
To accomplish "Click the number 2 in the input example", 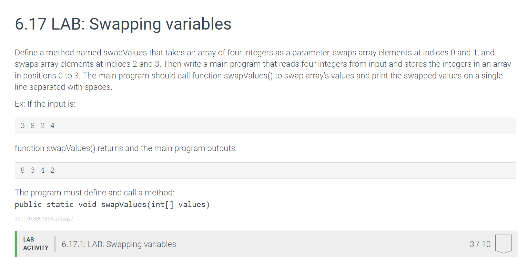I will click(x=42, y=126).
